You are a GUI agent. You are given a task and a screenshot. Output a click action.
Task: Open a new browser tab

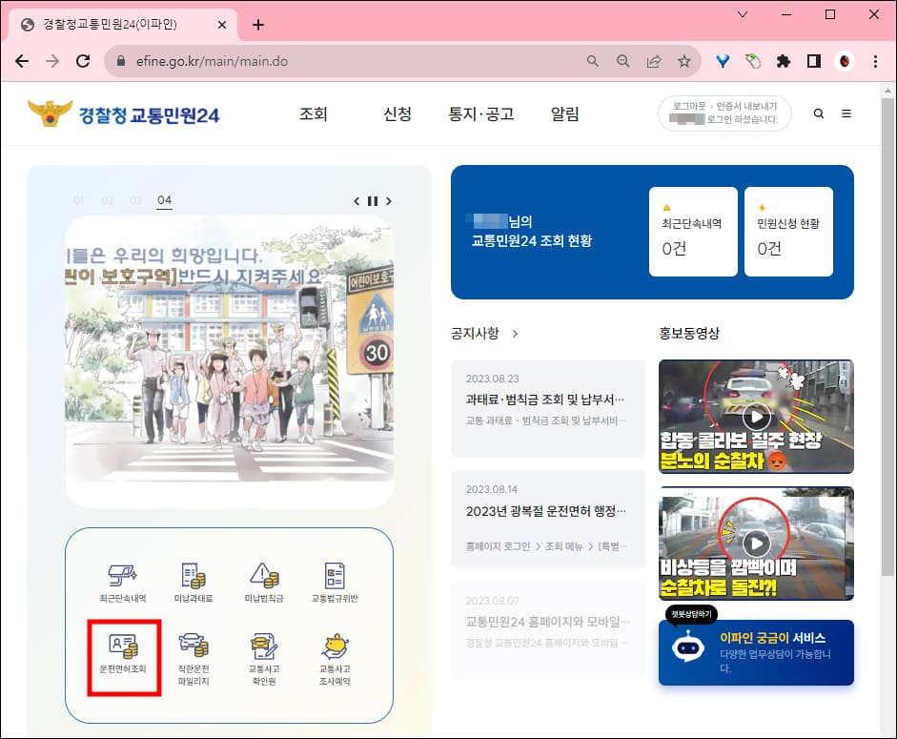(258, 25)
